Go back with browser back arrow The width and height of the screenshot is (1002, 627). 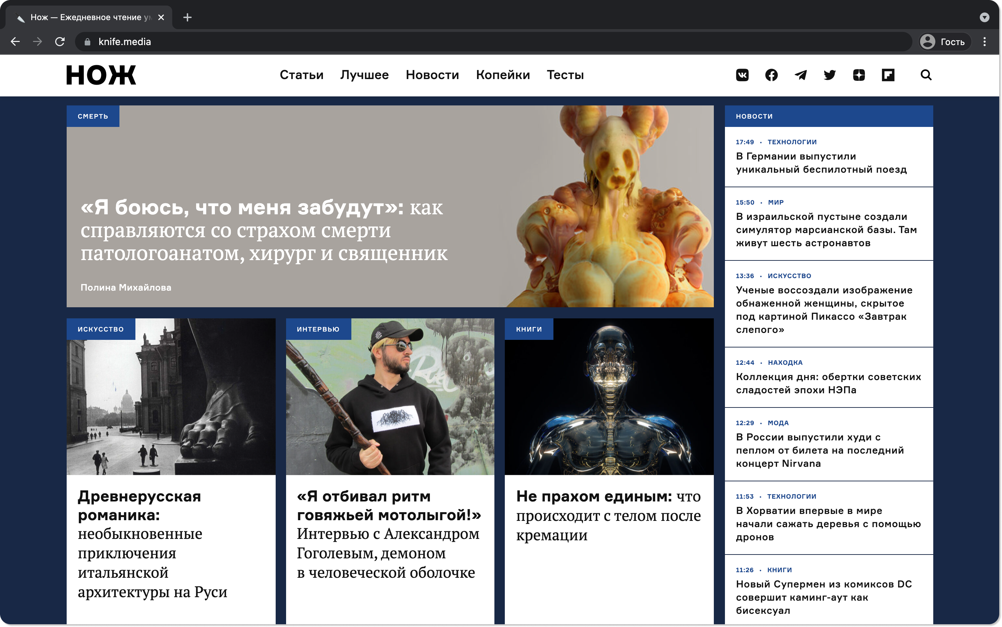pos(15,42)
